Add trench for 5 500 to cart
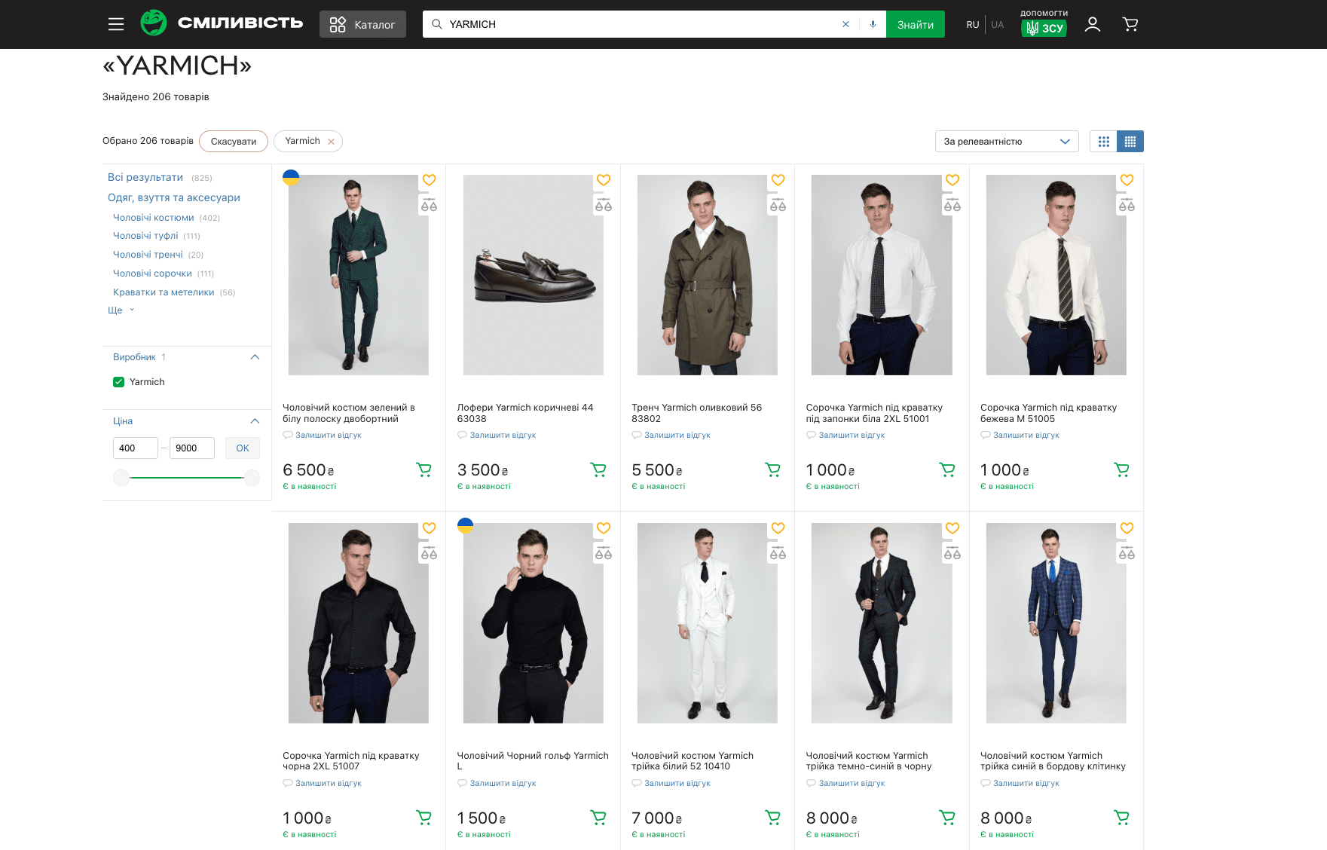 click(773, 470)
